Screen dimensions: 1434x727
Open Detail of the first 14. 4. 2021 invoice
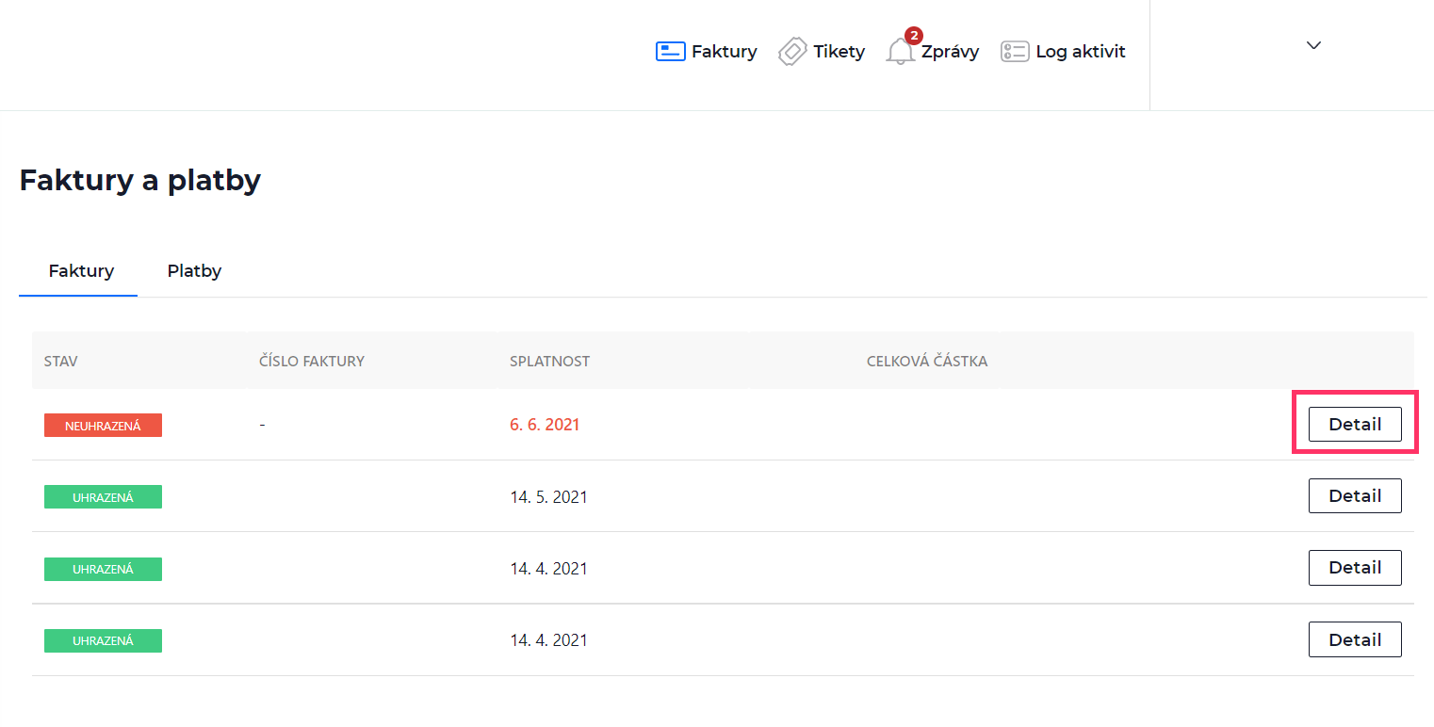pyautogui.click(x=1355, y=567)
